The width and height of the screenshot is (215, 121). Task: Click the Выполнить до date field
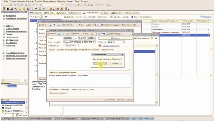click(71, 46)
